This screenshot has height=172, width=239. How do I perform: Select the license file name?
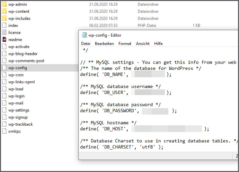point(14,33)
